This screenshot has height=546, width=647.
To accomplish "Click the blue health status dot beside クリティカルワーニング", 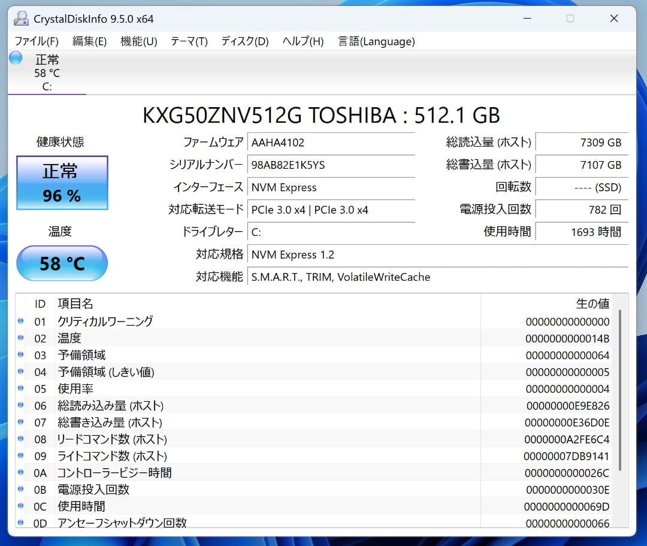I will [20, 321].
